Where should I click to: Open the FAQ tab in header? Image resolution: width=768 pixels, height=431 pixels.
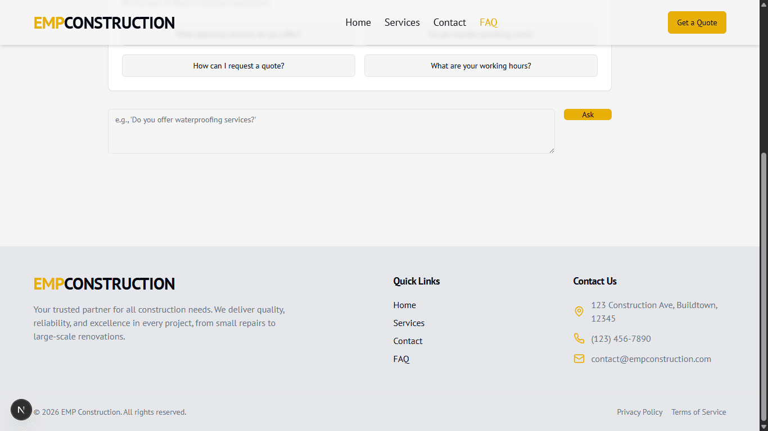pos(488,22)
